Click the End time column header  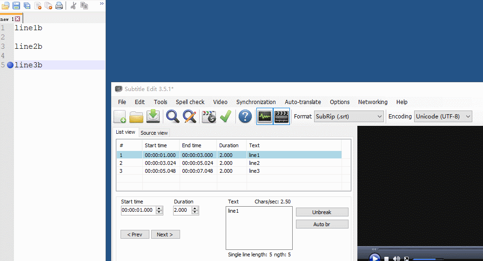coord(198,145)
